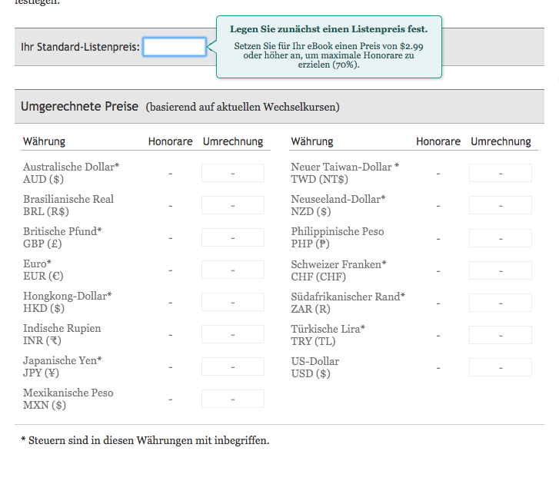Click the tax footnote about Steuern
The image size is (559, 494).
pos(145,440)
